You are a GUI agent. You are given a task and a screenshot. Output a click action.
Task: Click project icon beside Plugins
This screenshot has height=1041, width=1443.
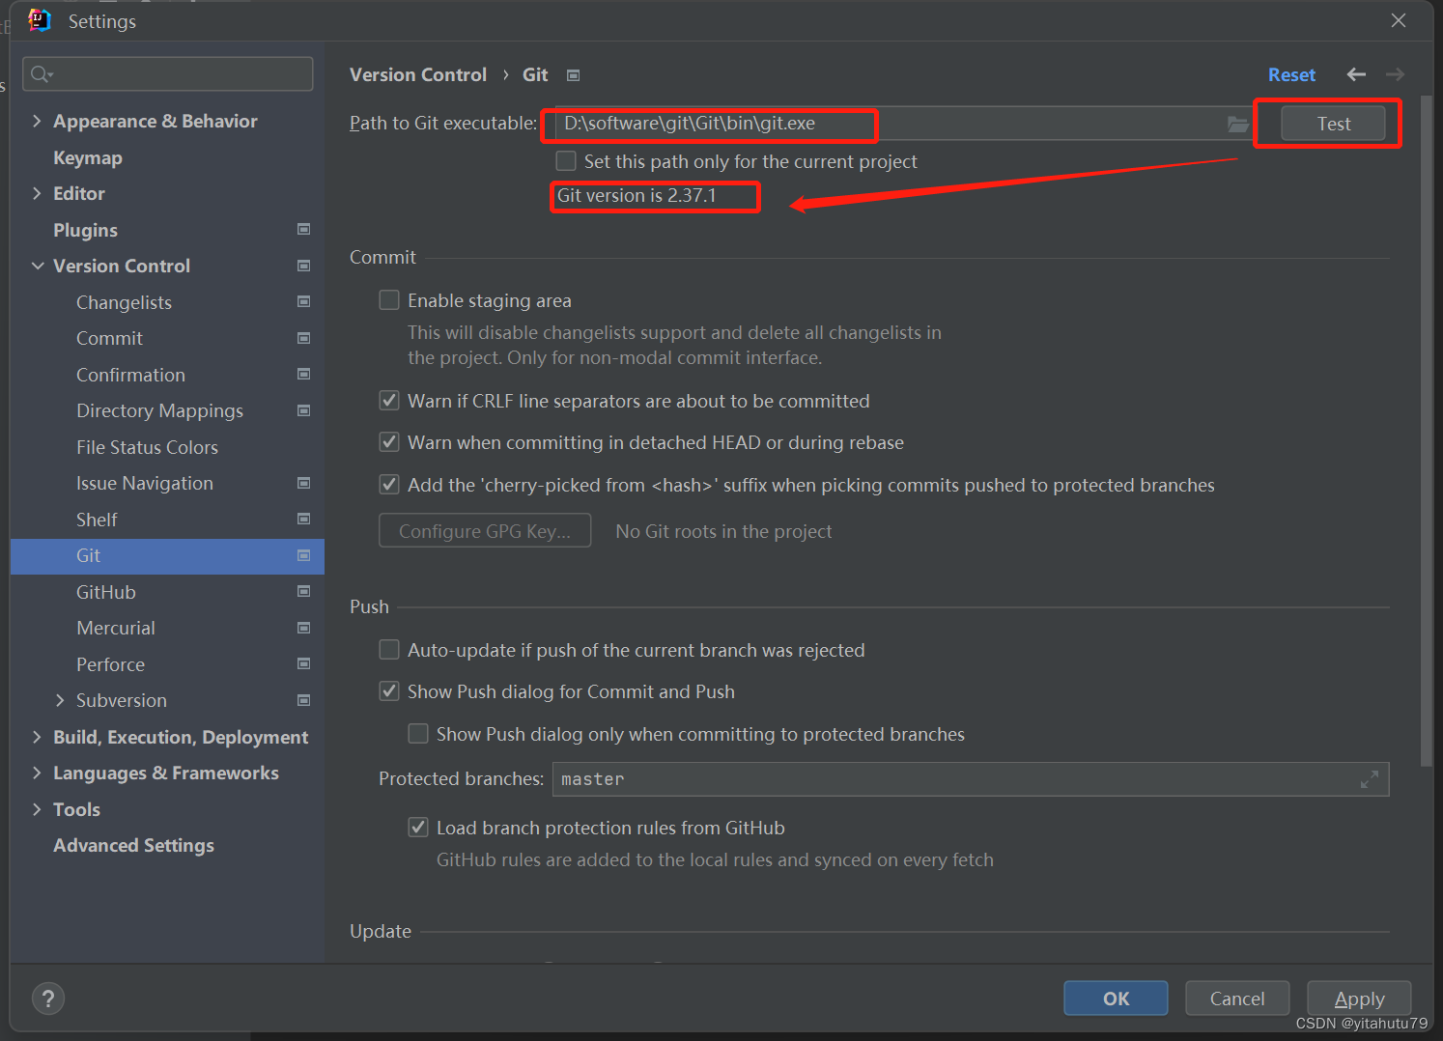304,229
